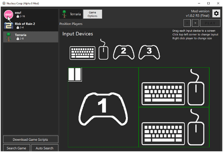Select controller 1 on the left screen
223x152 pixels.
(x=103, y=109)
